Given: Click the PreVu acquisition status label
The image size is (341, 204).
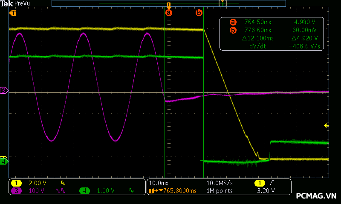Looking at the screenshot, I should tap(22, 3).
